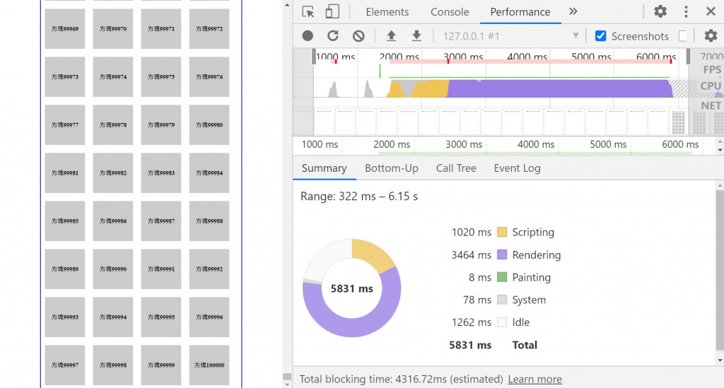This screenshot has width=724, height=388.
Task: Clear the recording with the clear icon
Action: pos(358,36)
